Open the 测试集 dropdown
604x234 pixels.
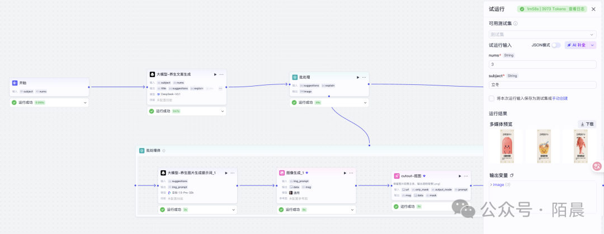point(542,35)
